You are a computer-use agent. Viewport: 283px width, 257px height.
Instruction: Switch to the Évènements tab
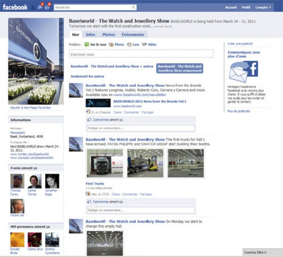[133, 34]
